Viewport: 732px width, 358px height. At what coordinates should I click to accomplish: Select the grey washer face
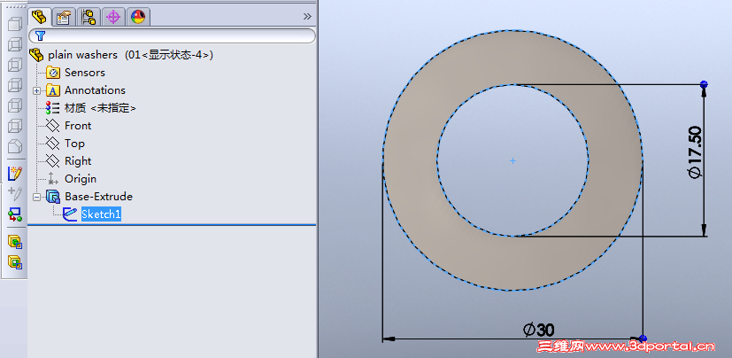pos(411,161)
